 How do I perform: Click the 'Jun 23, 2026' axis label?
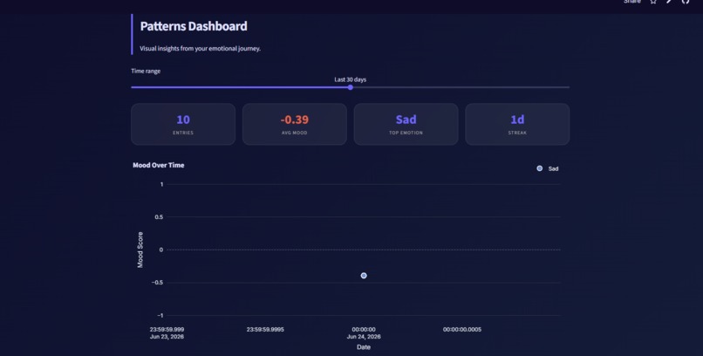(x=167, y=336)
